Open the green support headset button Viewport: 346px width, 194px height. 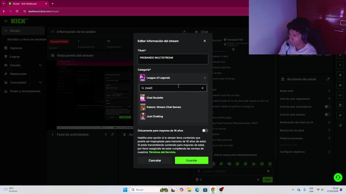(338, 177)
